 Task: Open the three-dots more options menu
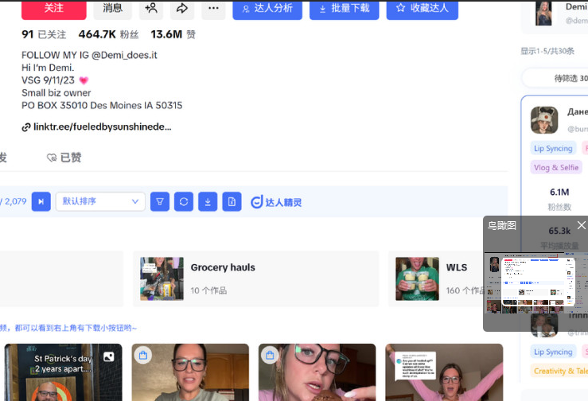(213, 10)
